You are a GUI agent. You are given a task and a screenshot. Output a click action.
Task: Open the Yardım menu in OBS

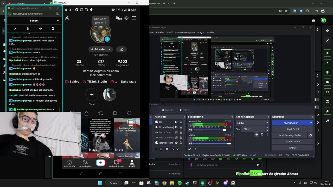tap(211, 32)
